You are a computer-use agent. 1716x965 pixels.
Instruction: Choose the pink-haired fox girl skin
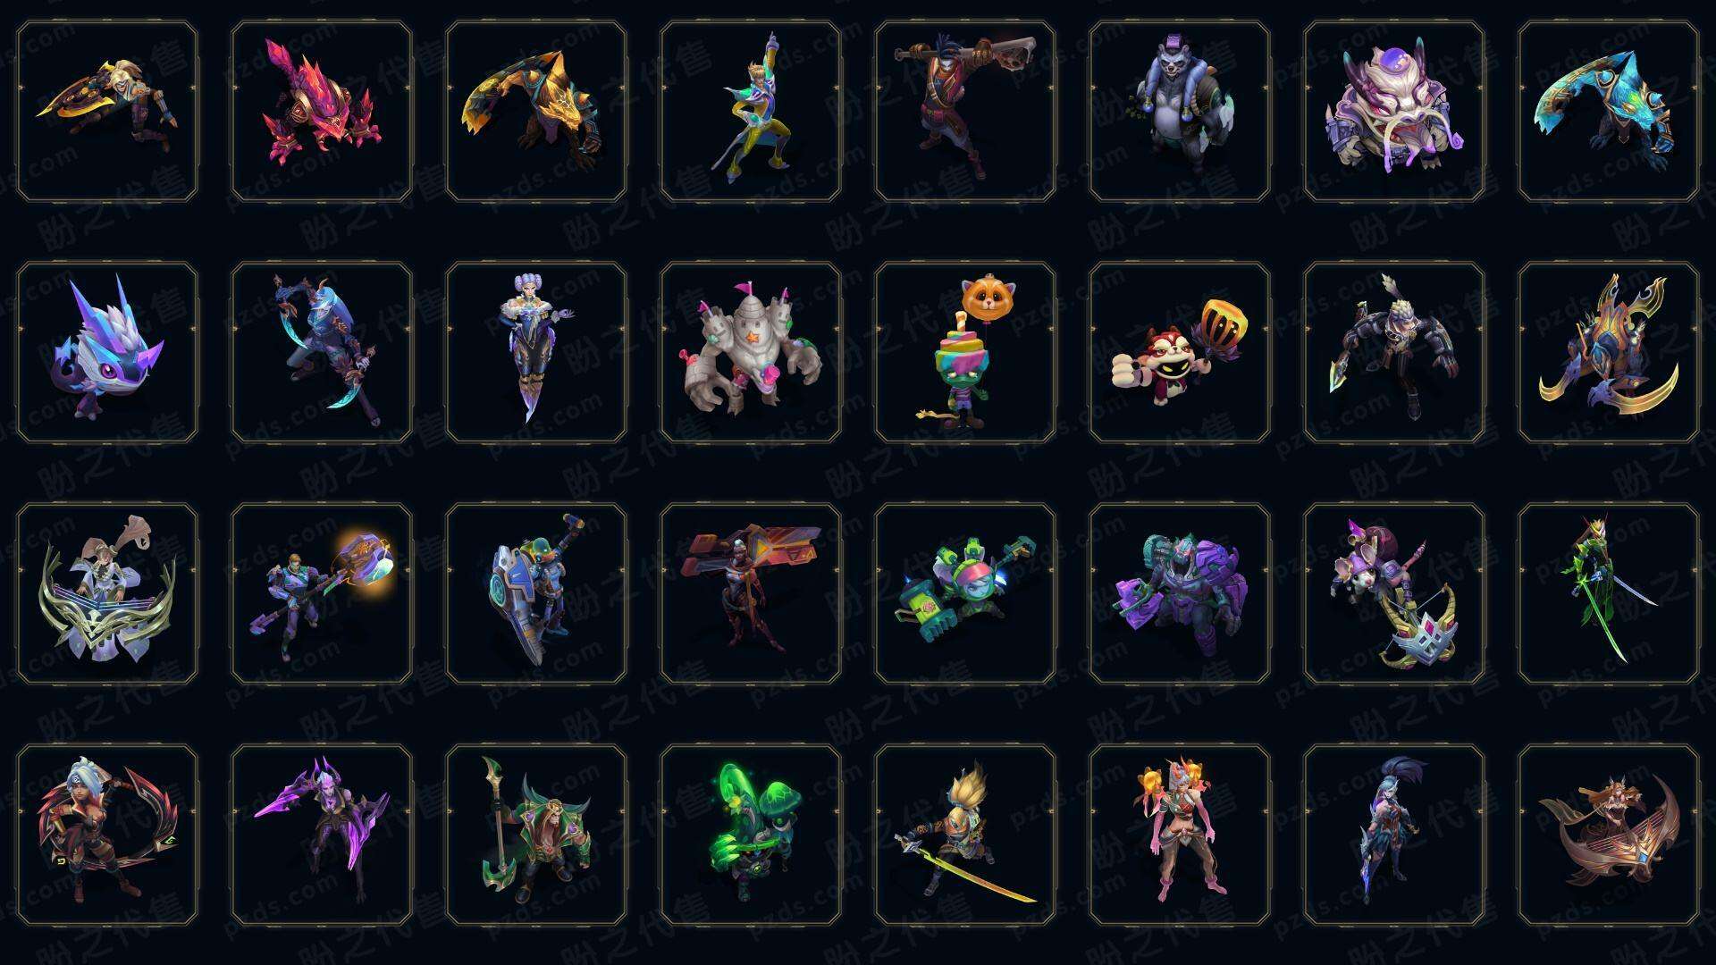point(1180,835)
